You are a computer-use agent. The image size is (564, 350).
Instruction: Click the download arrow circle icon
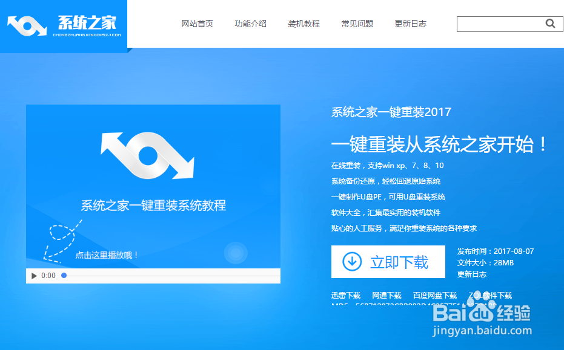click(x=352, y=261)
